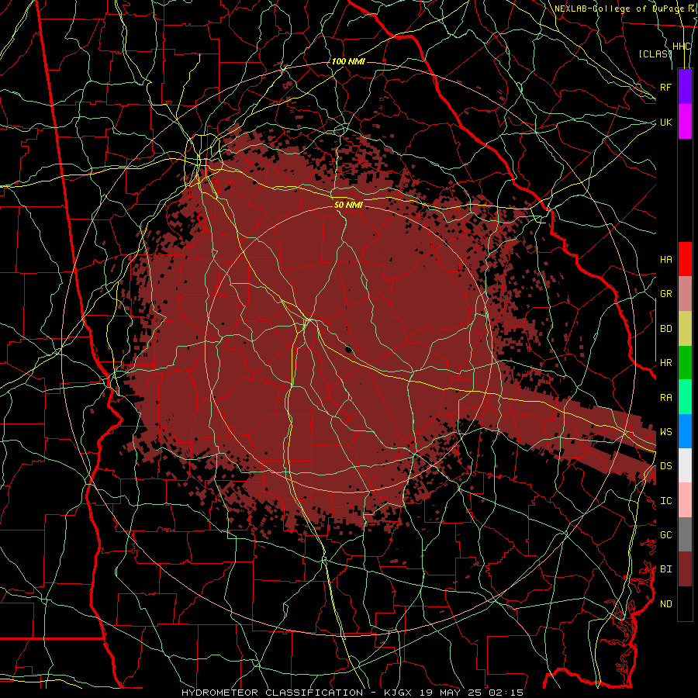Click the WS legend label
The width and height of the screenshot is (698, 698).
tap(665, 432)
